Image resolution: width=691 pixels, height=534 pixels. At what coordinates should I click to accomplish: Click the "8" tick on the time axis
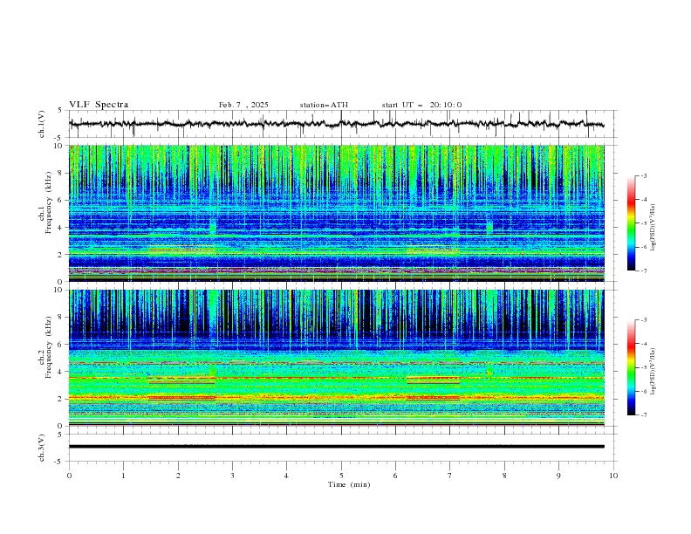pos(504,476)
